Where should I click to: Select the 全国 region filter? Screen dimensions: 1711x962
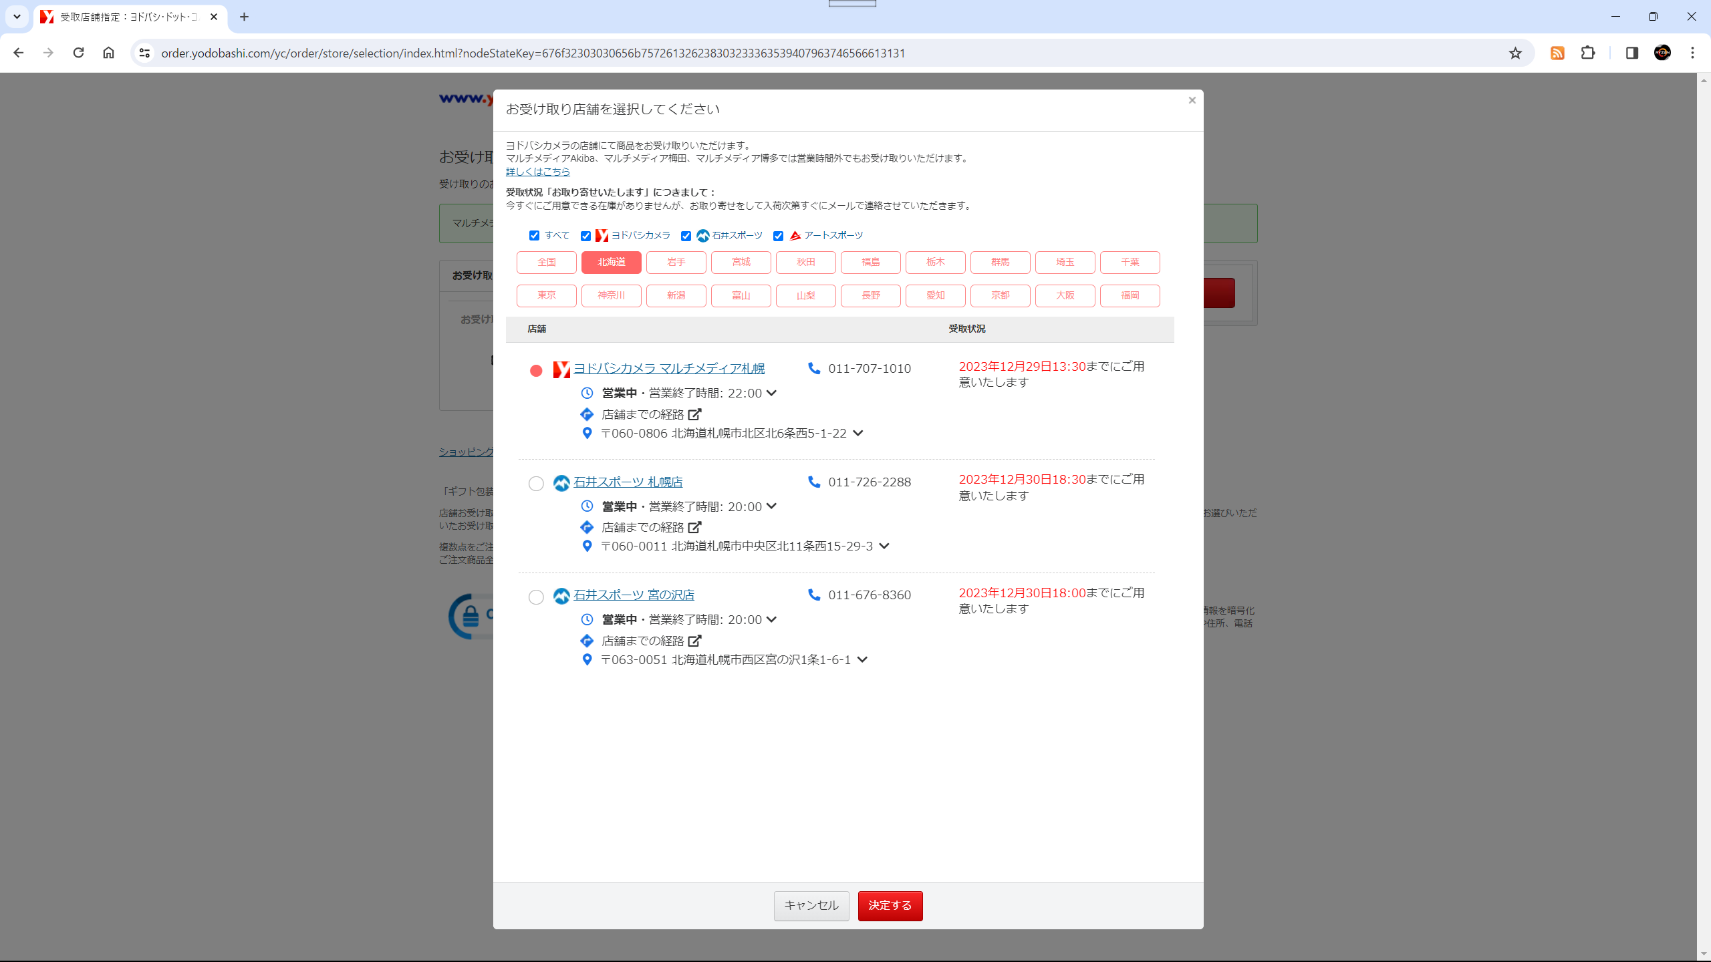point(547,263)
